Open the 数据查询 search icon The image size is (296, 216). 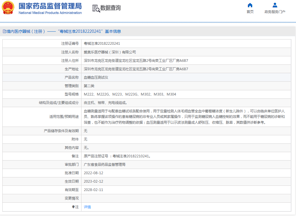pos(96,9)
